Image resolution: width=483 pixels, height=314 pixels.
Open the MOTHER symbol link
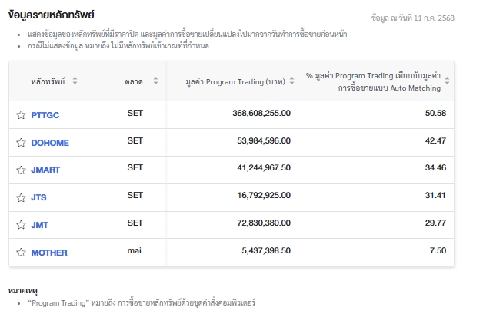pyautogui.click(x=49, y=253)
